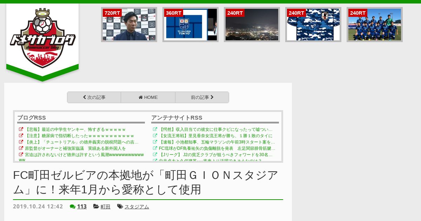Return to HOME from article navigation
Viewport: 421px width, 221px height.
[x=148, y=98]
